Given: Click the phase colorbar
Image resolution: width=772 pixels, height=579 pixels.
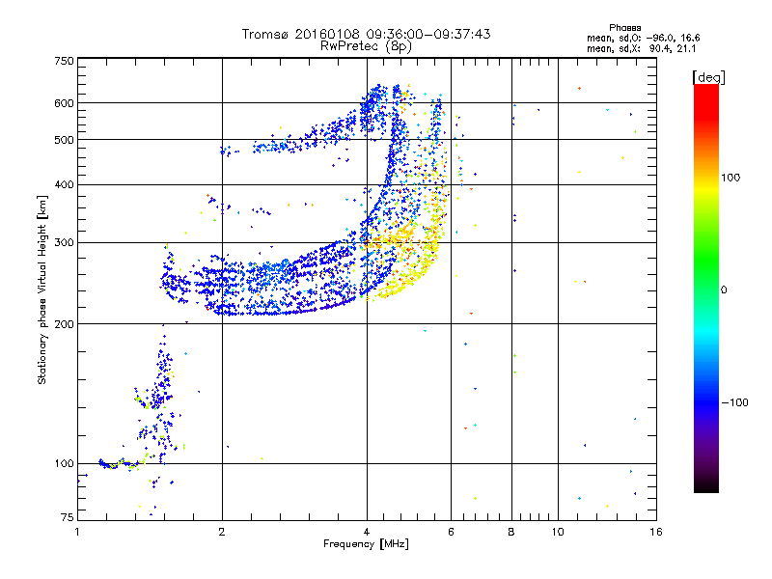Looking at the screenshot, I should [706, 288].
